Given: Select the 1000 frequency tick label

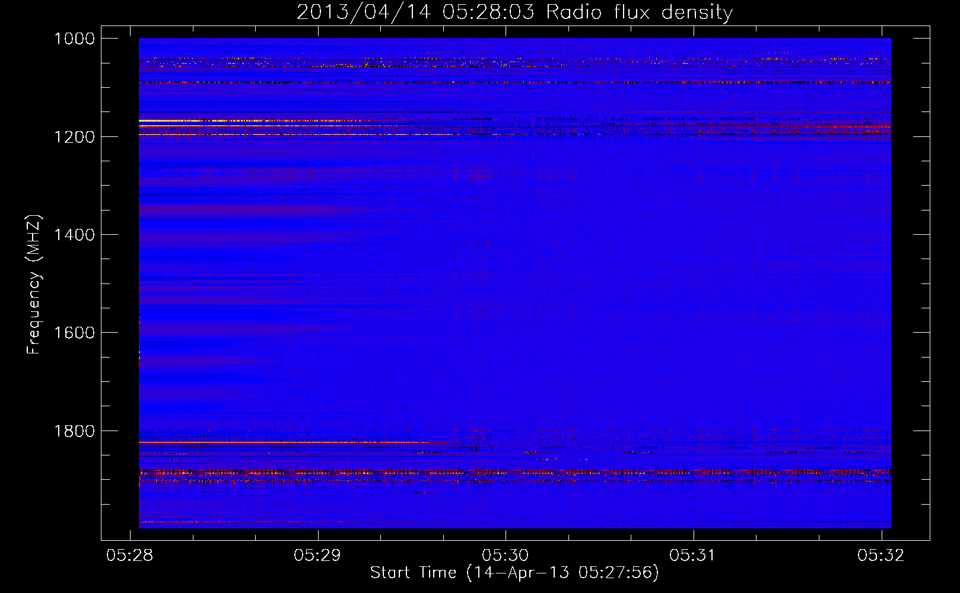Looking at the screenshot, I should tap(74, 39).
